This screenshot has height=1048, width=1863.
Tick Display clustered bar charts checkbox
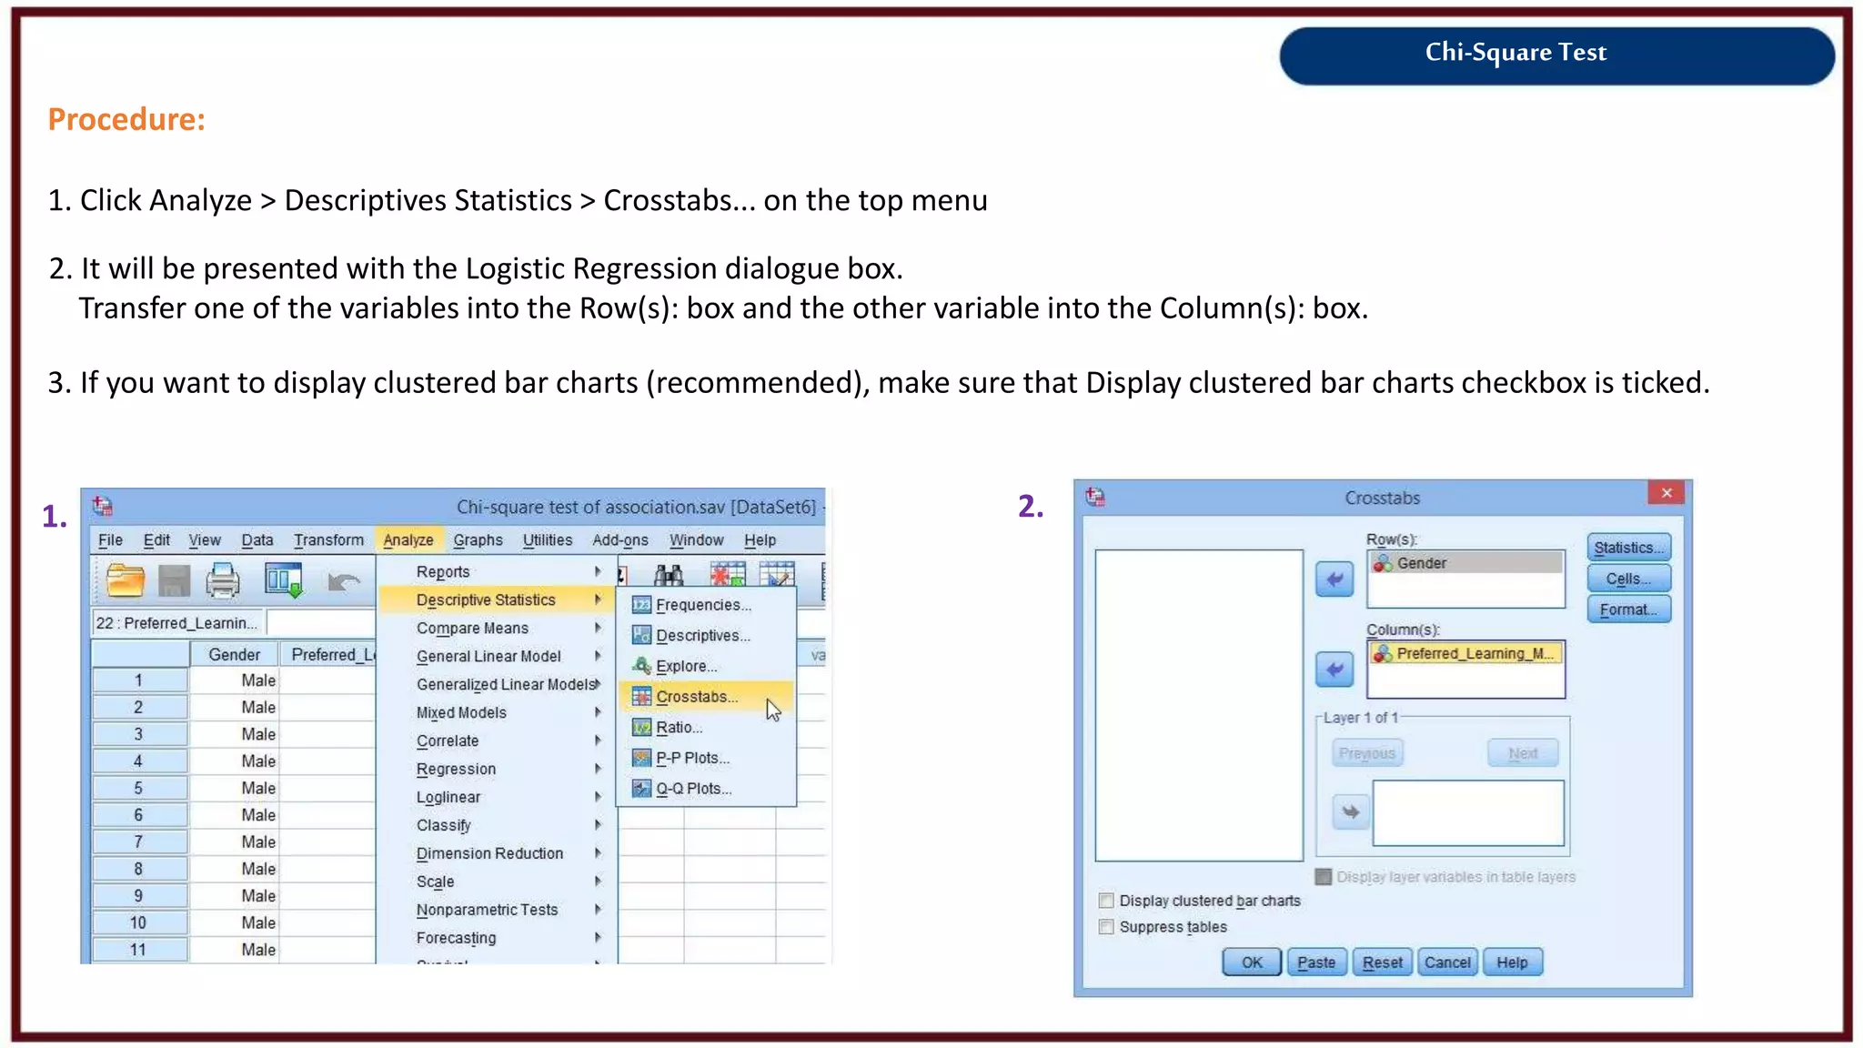[1106, 901]
